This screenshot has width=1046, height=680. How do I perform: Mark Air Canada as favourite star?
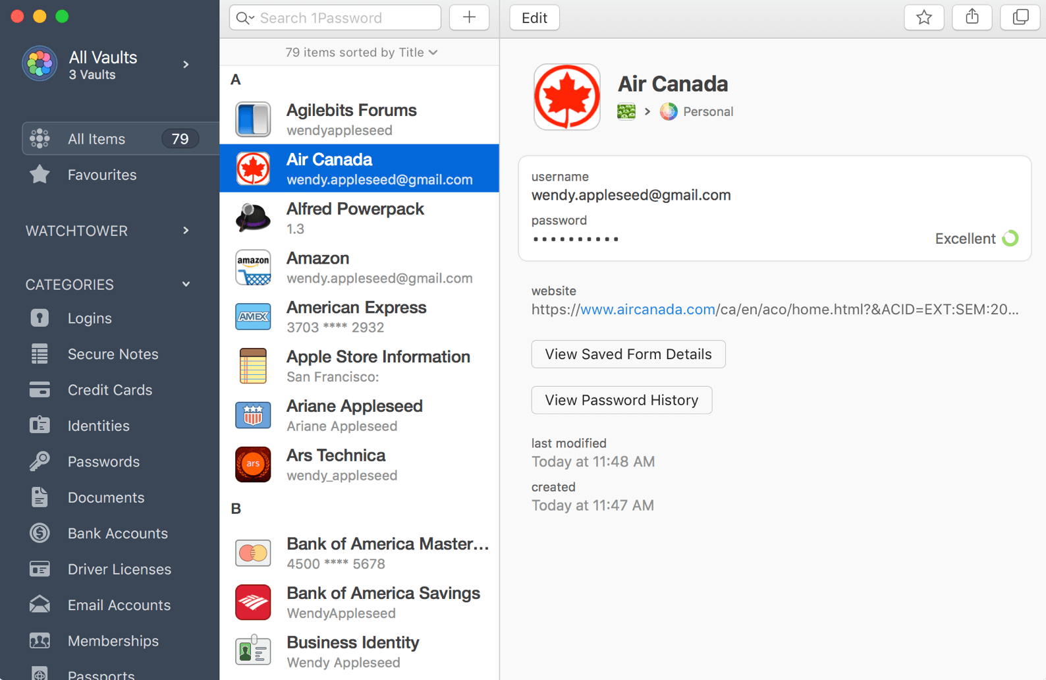[924, 18]
